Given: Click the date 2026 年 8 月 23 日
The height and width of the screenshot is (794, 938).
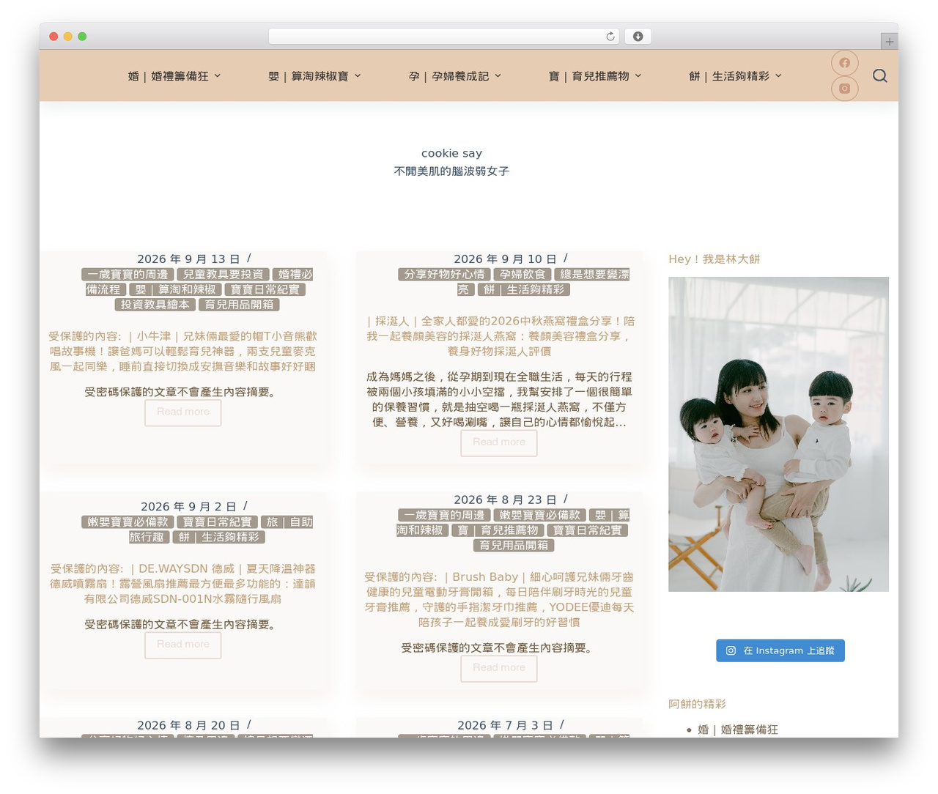Looking at the screenshot, I should tap(505, 500).
